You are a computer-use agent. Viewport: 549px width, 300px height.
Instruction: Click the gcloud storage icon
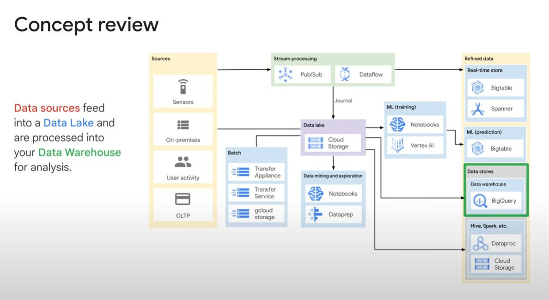coord(240,214)
